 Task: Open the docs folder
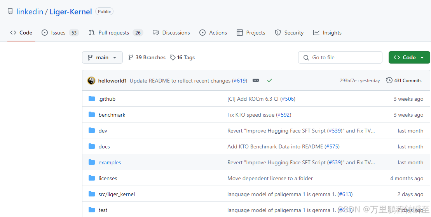104,146
